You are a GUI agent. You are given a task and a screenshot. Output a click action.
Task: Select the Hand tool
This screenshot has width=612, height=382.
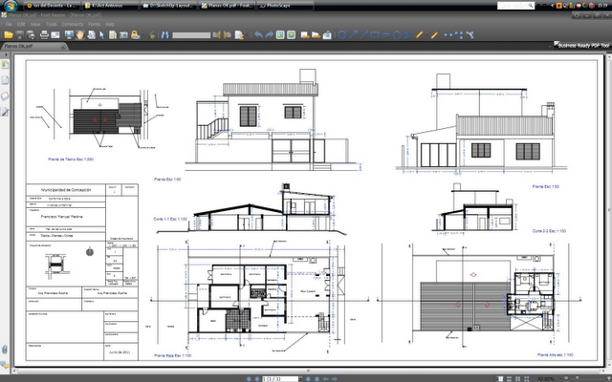tap(80, 35)
